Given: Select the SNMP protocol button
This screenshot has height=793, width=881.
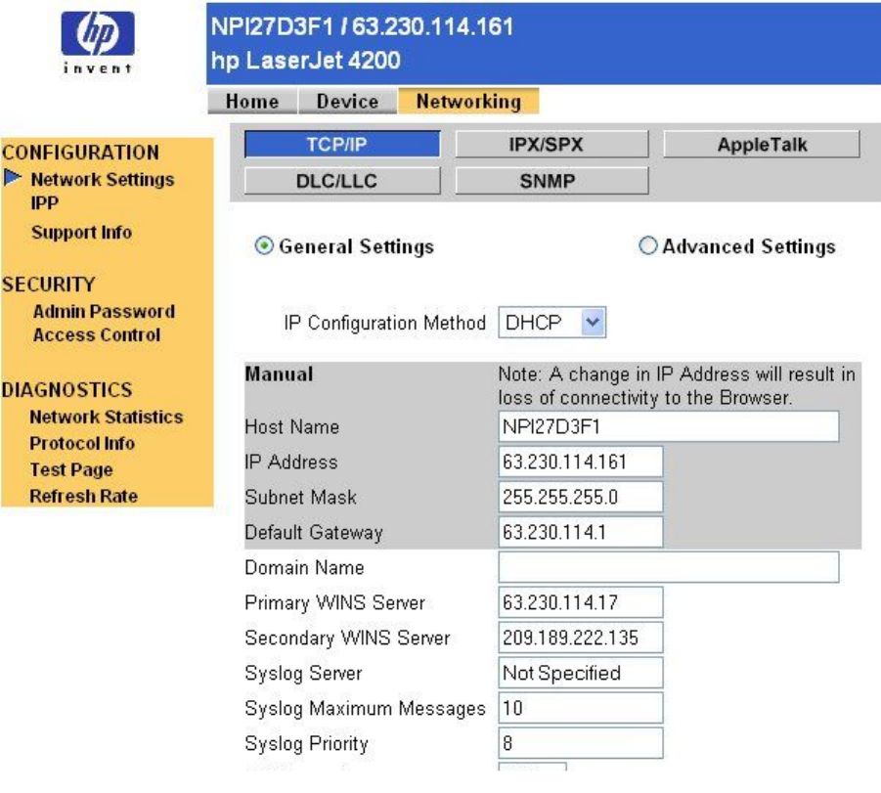Looking at the screenshot, I should [551, 181].
